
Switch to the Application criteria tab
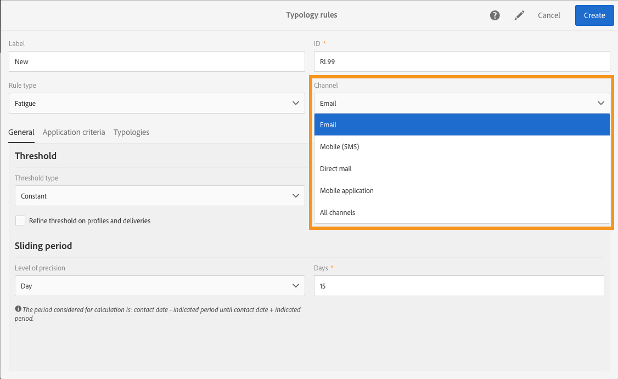(x=74, y=132)
